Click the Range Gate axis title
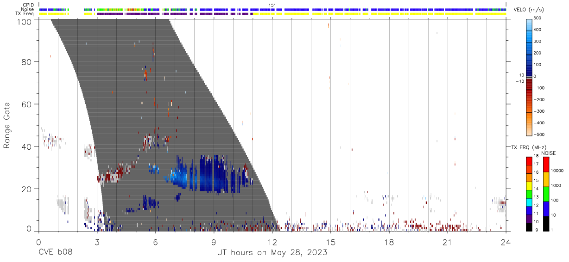This screenshot has width=569, height=262. tap(7, 126)
